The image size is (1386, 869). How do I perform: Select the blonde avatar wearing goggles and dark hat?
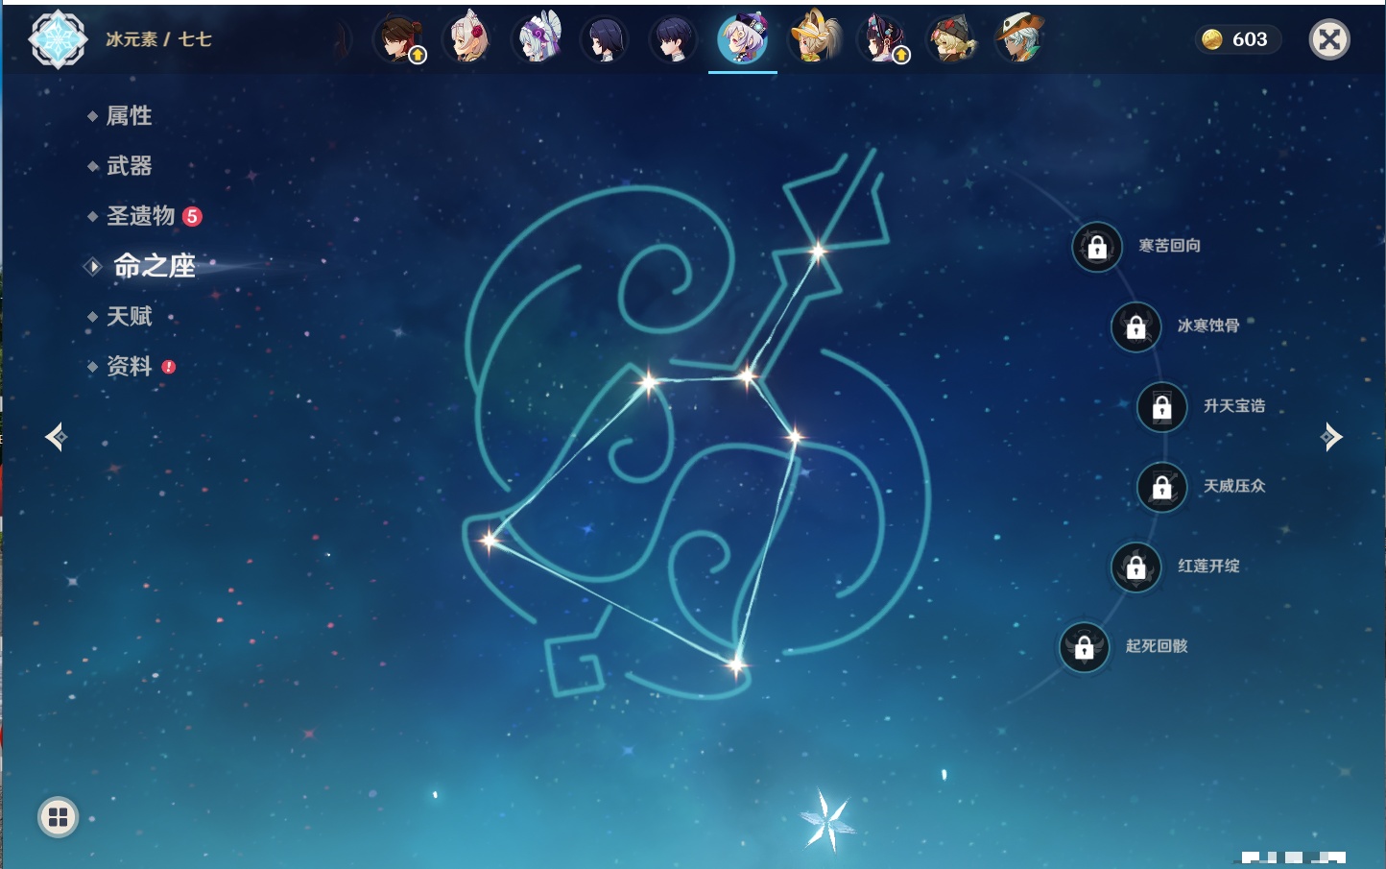coord(952,39)
